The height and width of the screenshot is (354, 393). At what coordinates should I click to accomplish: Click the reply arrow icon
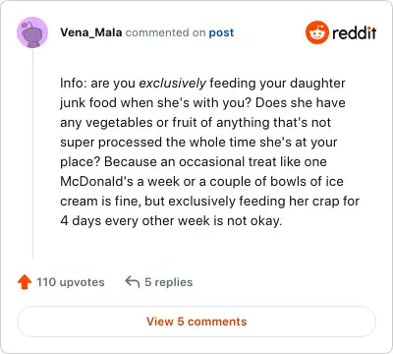(133, 282)
